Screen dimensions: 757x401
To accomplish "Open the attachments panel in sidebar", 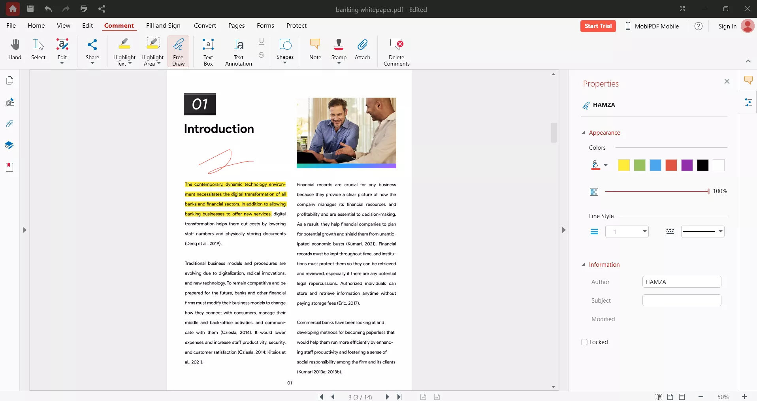I will 9,124.
